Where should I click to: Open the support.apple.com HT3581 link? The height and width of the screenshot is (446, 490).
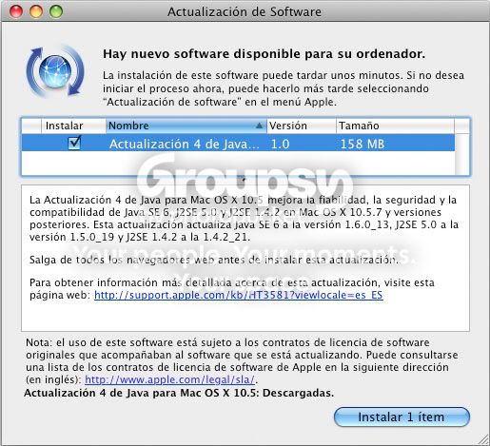point(239,295)
